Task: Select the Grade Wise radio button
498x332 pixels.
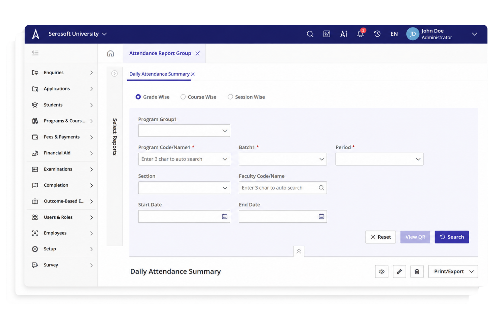Action: click(138, 97)
